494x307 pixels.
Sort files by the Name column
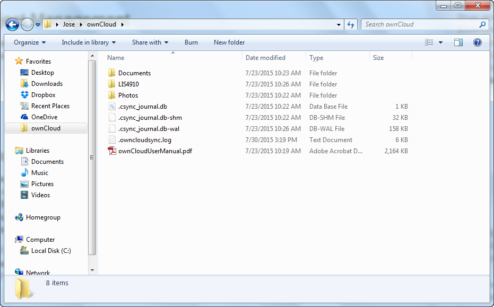[x=116, y=58]
